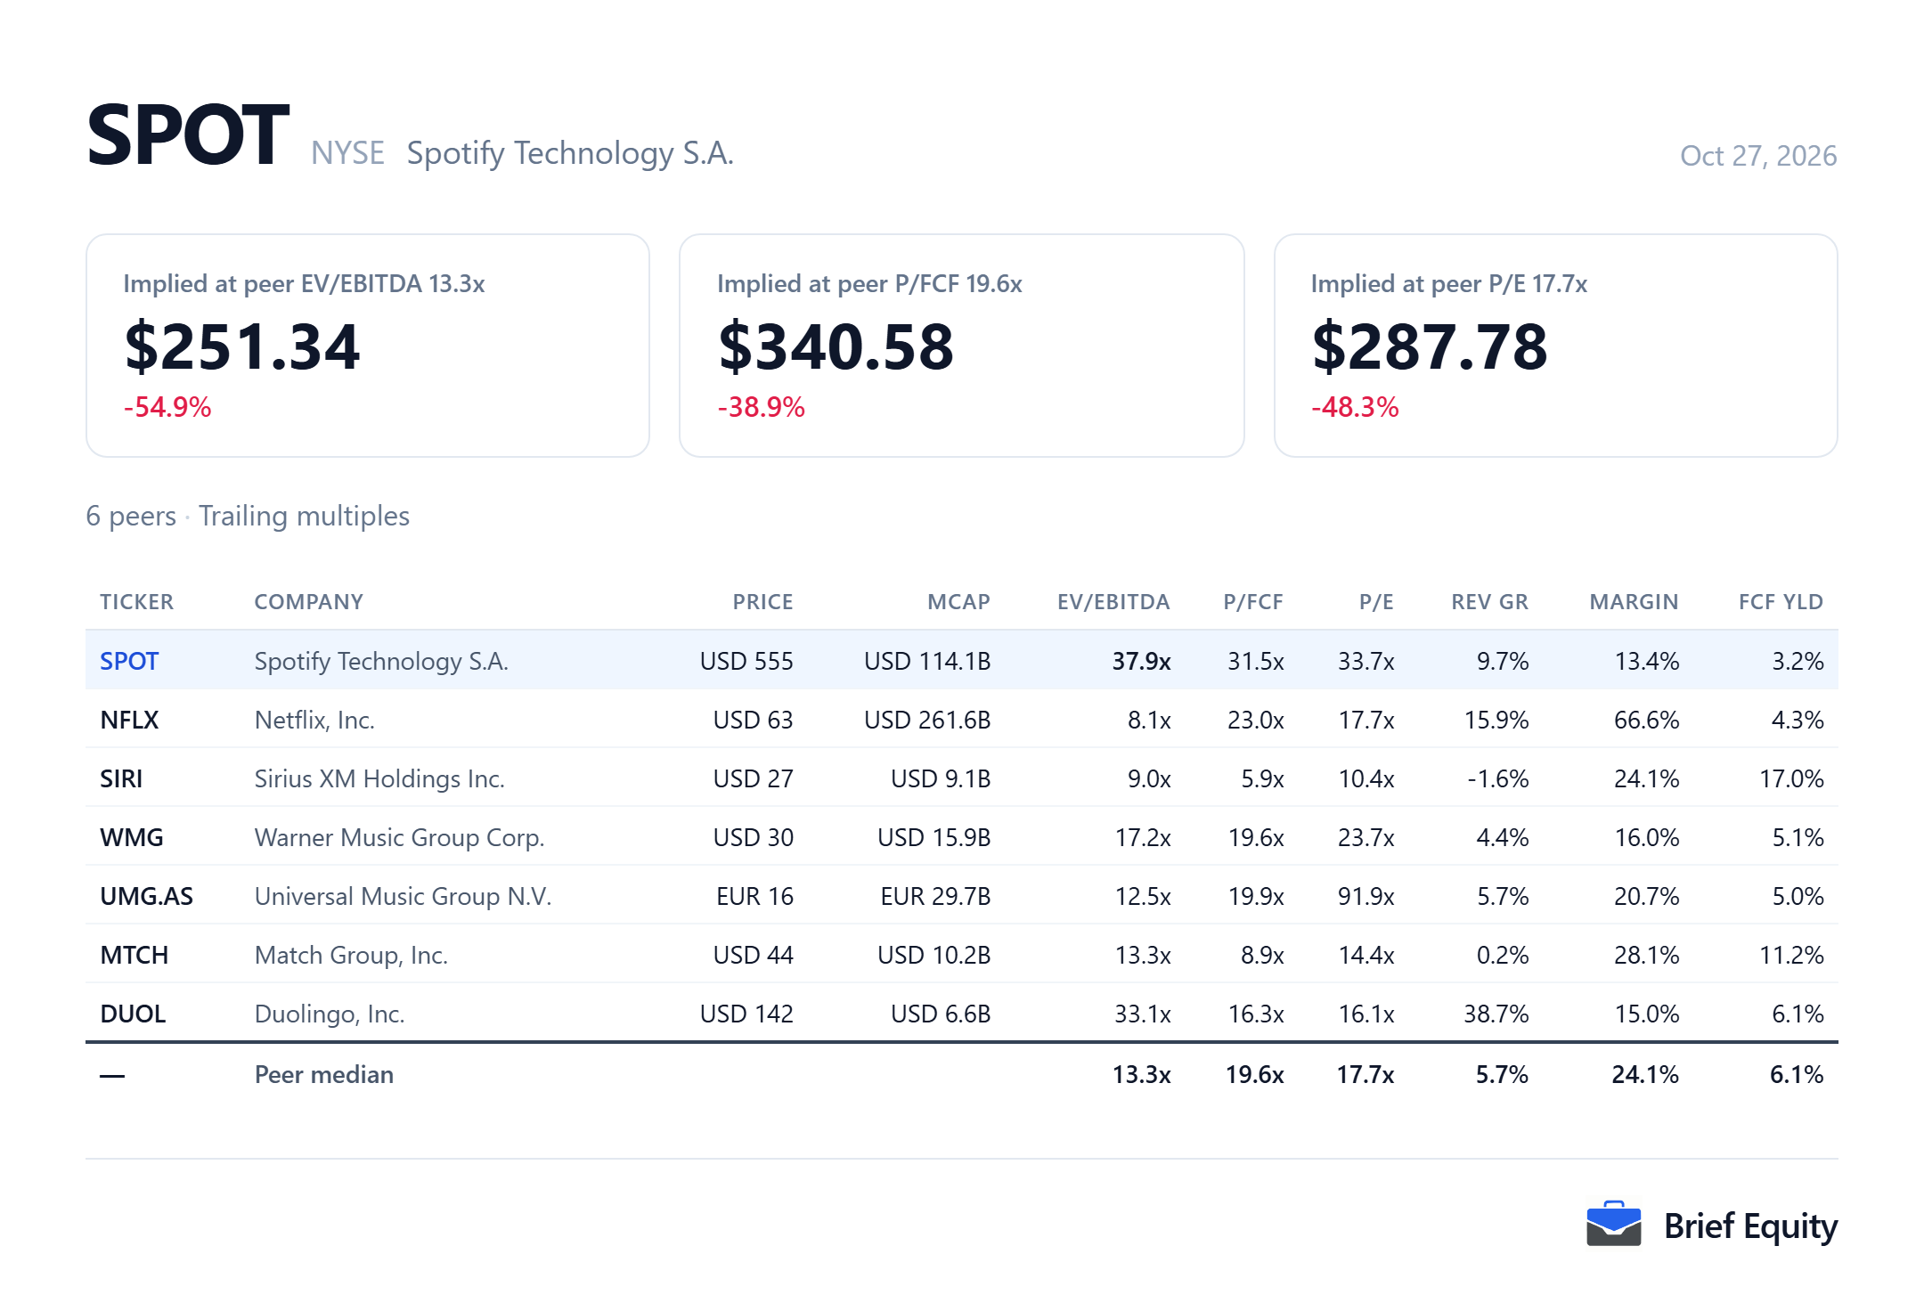The height and width of the screenshot is (1295, 1924).
Task: Click Warner Music Group Corp. company name
Action: 400,837
